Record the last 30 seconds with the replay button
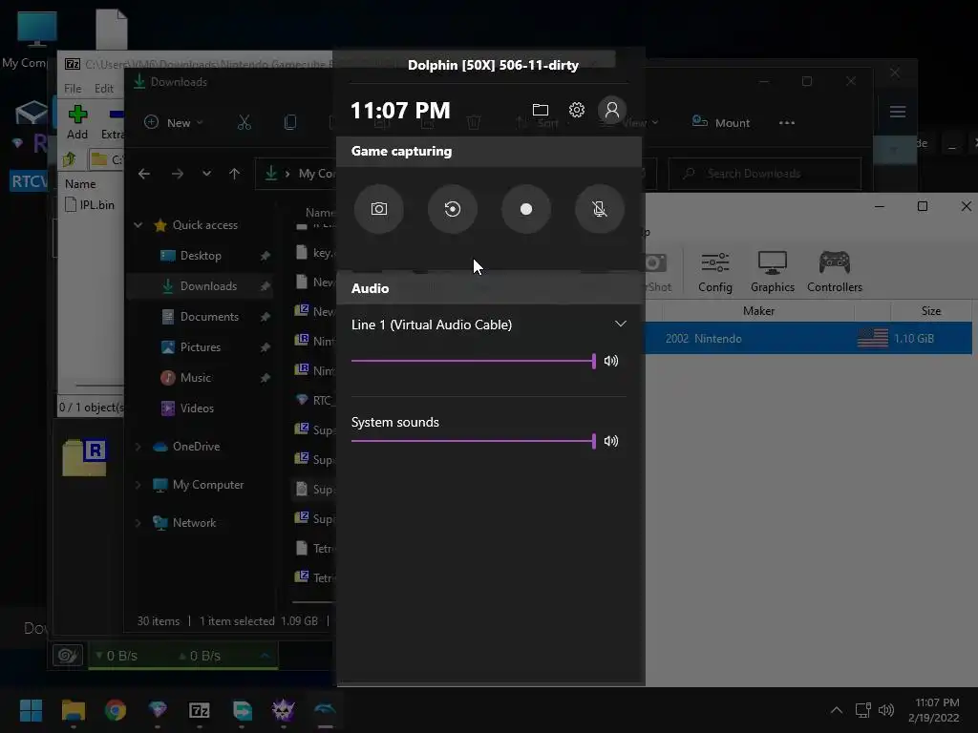 point(452,209)
